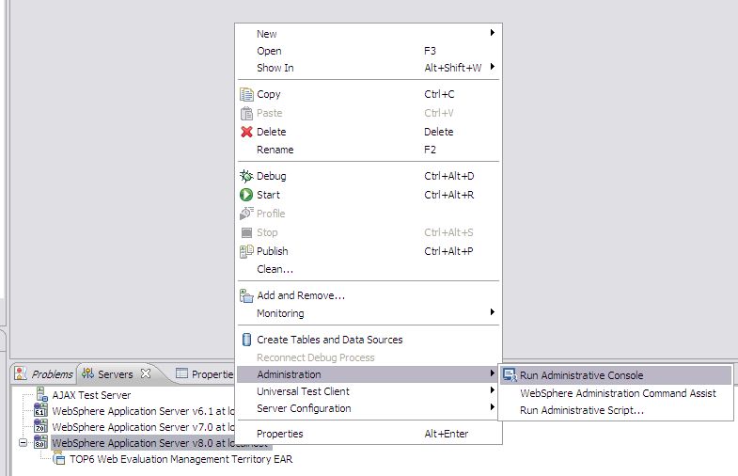
Task: Click the Run Administrative Console icon
Action: (510, 375)
